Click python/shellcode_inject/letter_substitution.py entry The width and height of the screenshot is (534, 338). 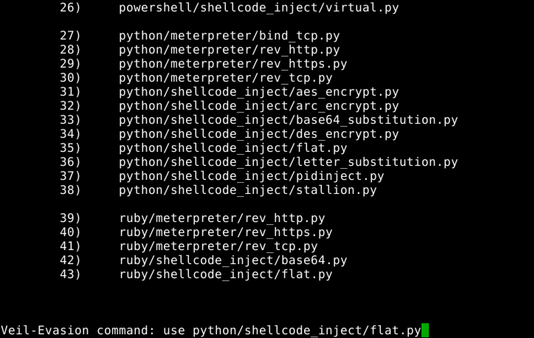(x=288, y=162)
